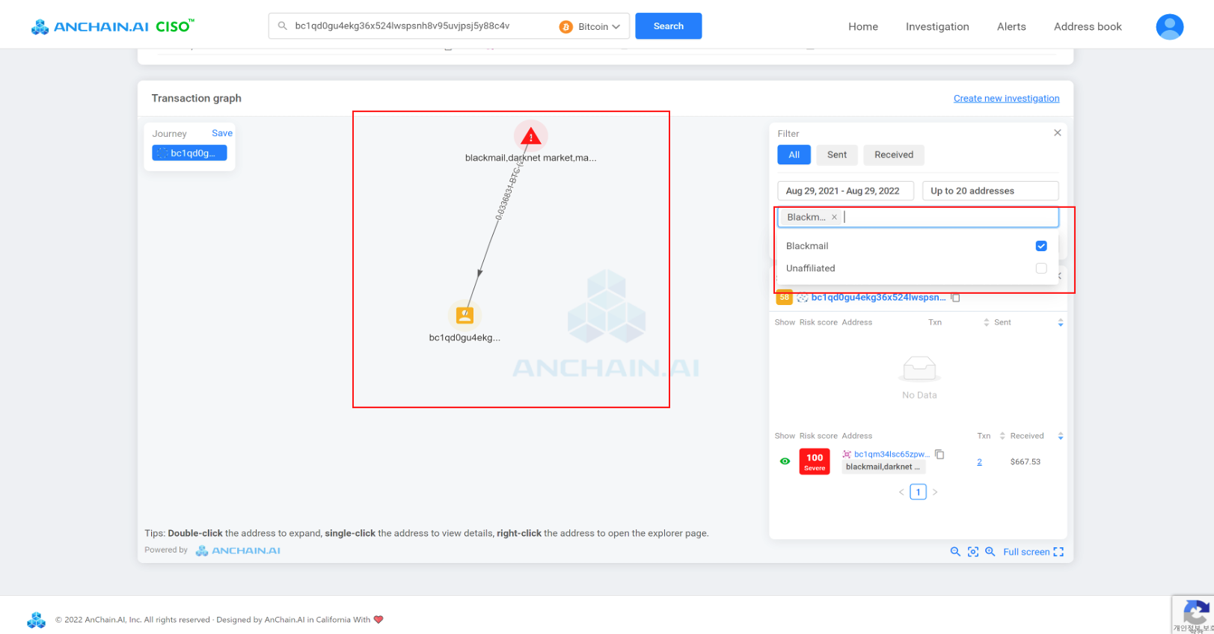
Task: Click the user profile avatar
Action: coord(1169,27)
